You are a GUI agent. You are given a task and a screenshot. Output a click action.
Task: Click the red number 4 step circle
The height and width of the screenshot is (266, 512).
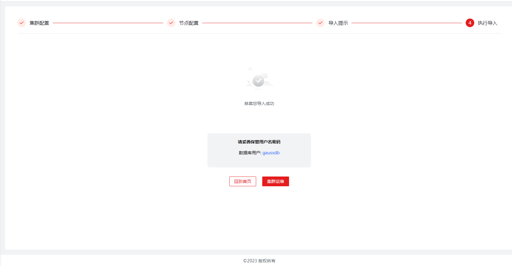point(470,23)
